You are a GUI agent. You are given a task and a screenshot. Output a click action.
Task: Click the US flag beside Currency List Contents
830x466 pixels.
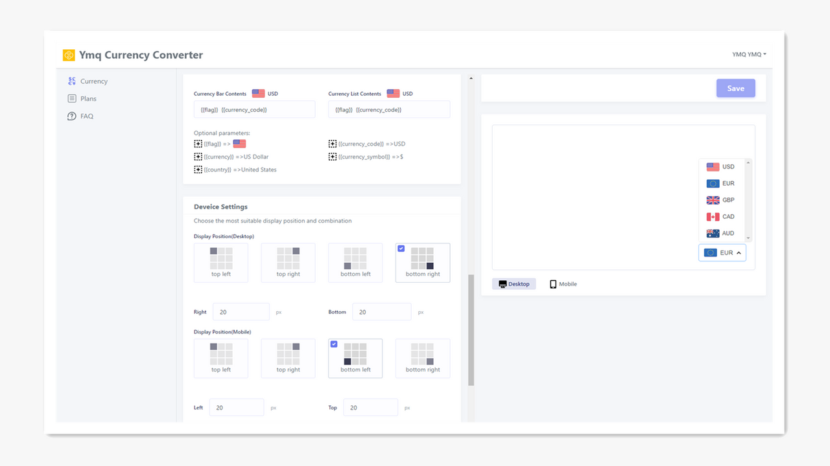[x=393, y=93]
